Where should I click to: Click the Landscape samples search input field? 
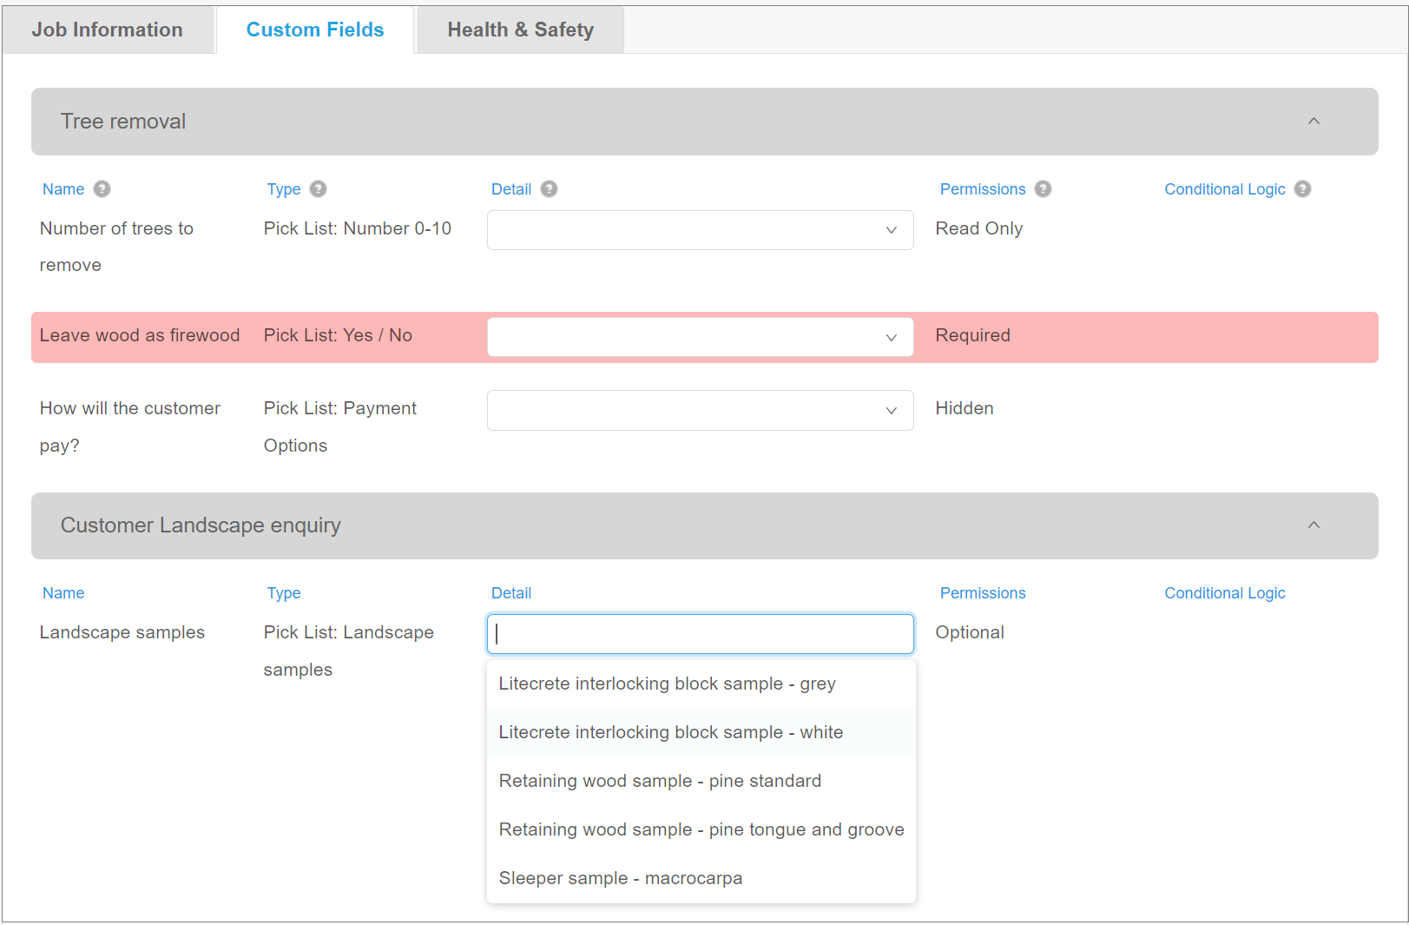click(x=700, y=633)
